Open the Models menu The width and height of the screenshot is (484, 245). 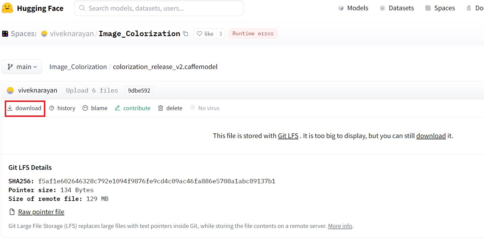353,8
